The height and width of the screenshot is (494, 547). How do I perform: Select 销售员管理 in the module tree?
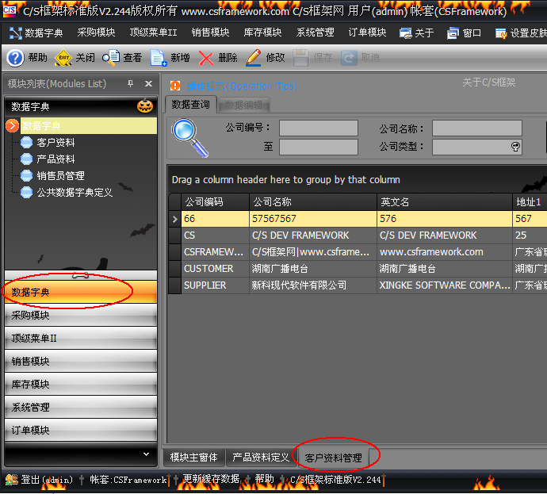(x=60, y=175)
